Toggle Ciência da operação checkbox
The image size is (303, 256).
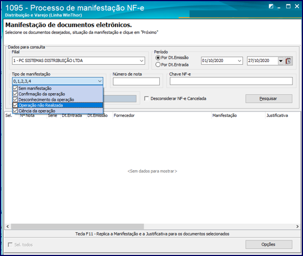16,111
